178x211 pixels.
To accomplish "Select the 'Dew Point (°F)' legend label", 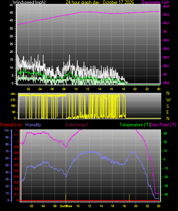I will pyautogui.click(x=163, y=125).
